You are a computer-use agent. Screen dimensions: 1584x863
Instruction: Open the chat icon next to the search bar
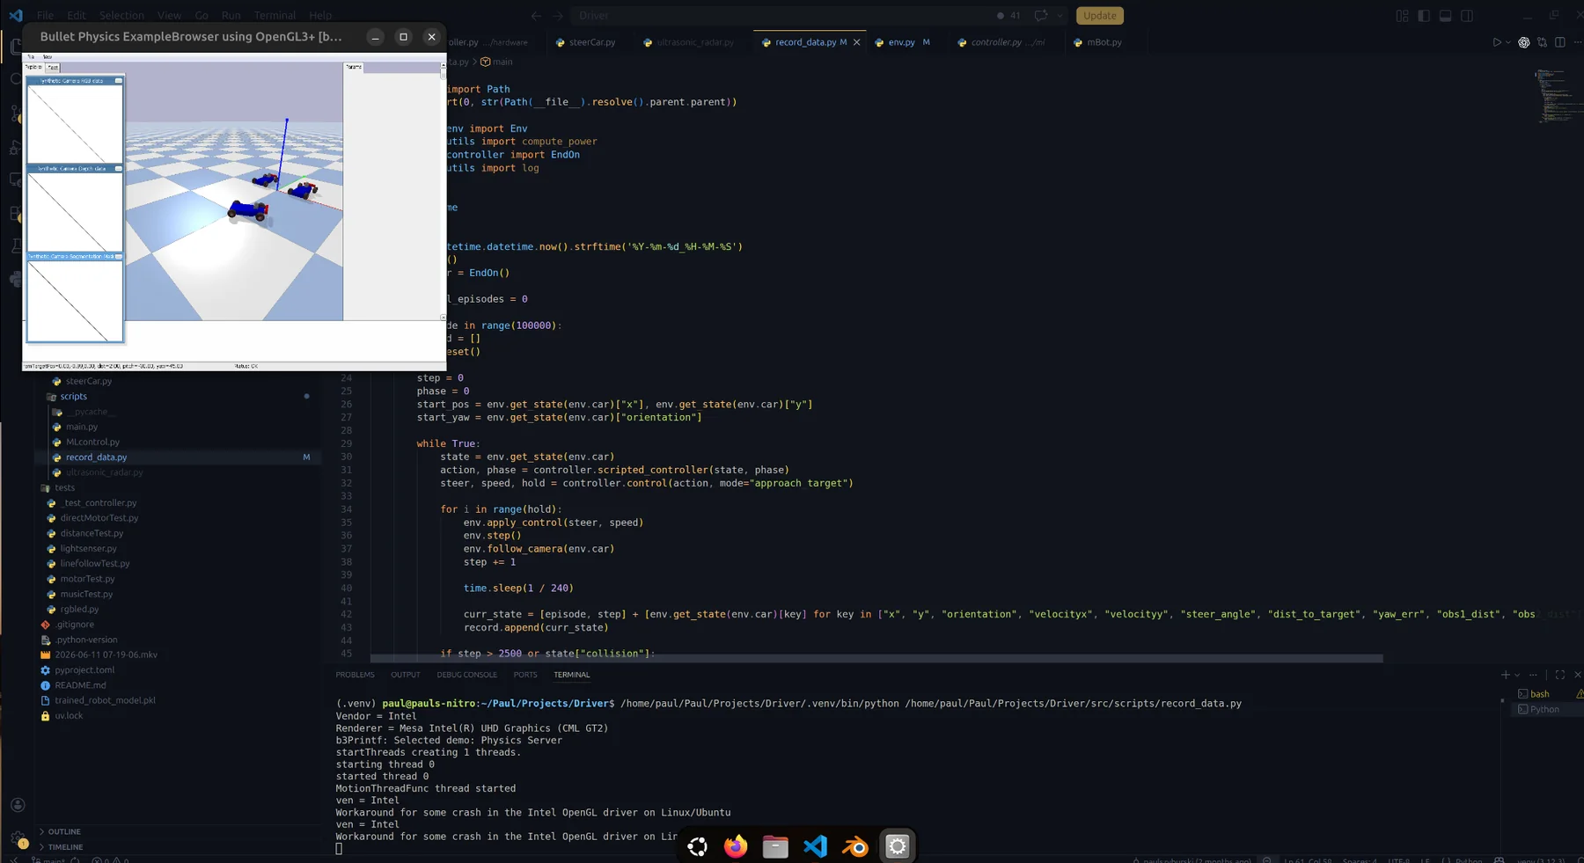(x=1041, y=16)
